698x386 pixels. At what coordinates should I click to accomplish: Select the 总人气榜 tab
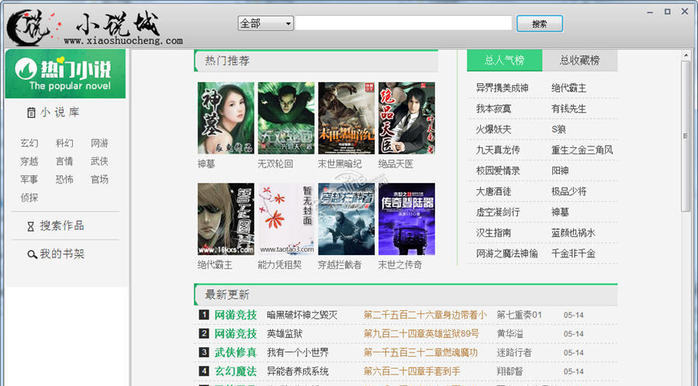[x=504, y=60]
